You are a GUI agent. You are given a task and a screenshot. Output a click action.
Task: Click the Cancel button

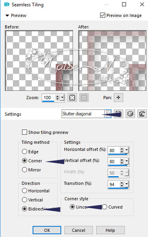pyautogui.click(x=79, y=230)
